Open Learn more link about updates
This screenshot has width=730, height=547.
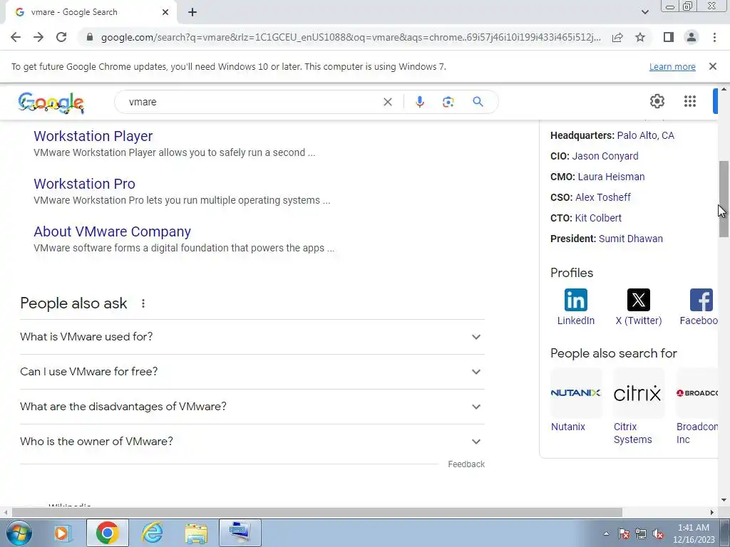coord(672,66)
